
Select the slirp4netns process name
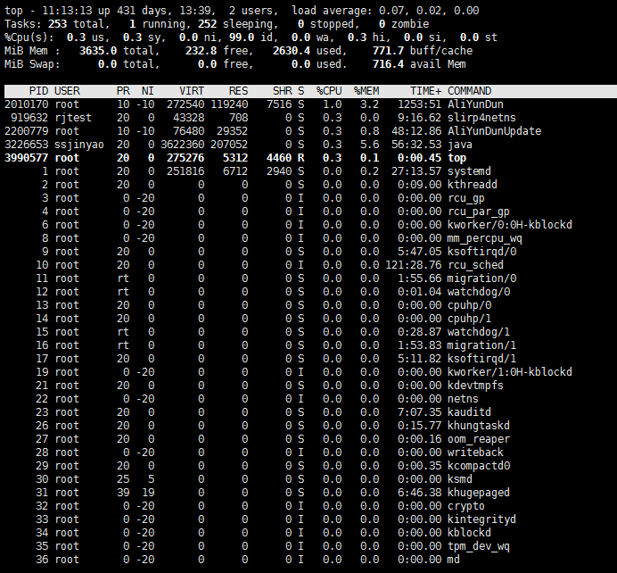481,118
